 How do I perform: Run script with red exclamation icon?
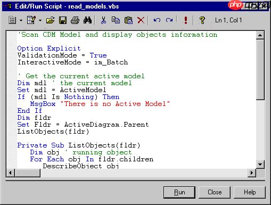[x=186, y=20]
